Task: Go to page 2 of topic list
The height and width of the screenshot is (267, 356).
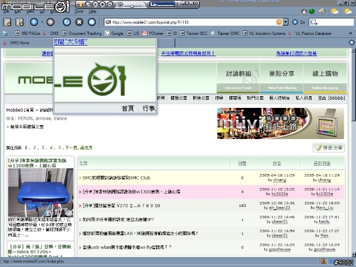Action: [34, 147]
